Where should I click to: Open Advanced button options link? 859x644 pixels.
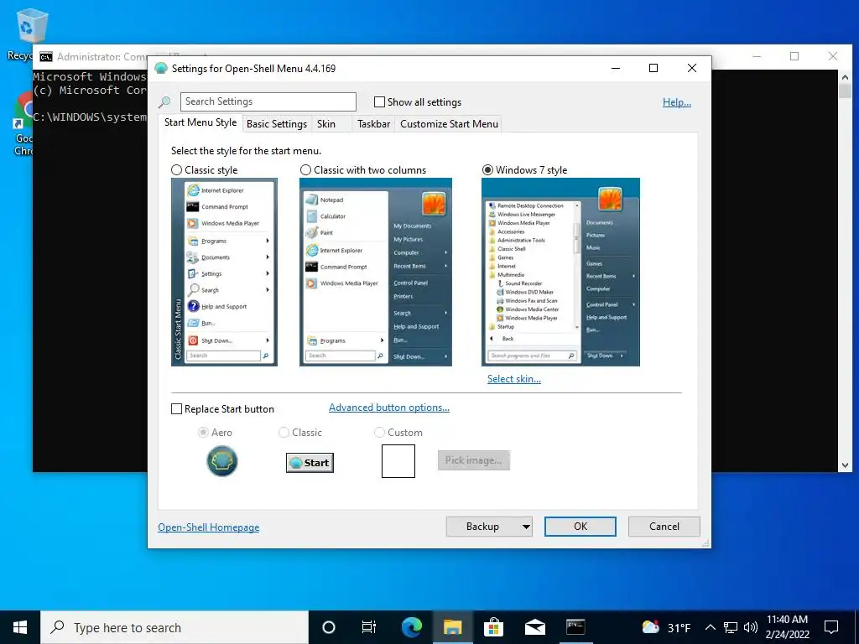pos(389,408)
